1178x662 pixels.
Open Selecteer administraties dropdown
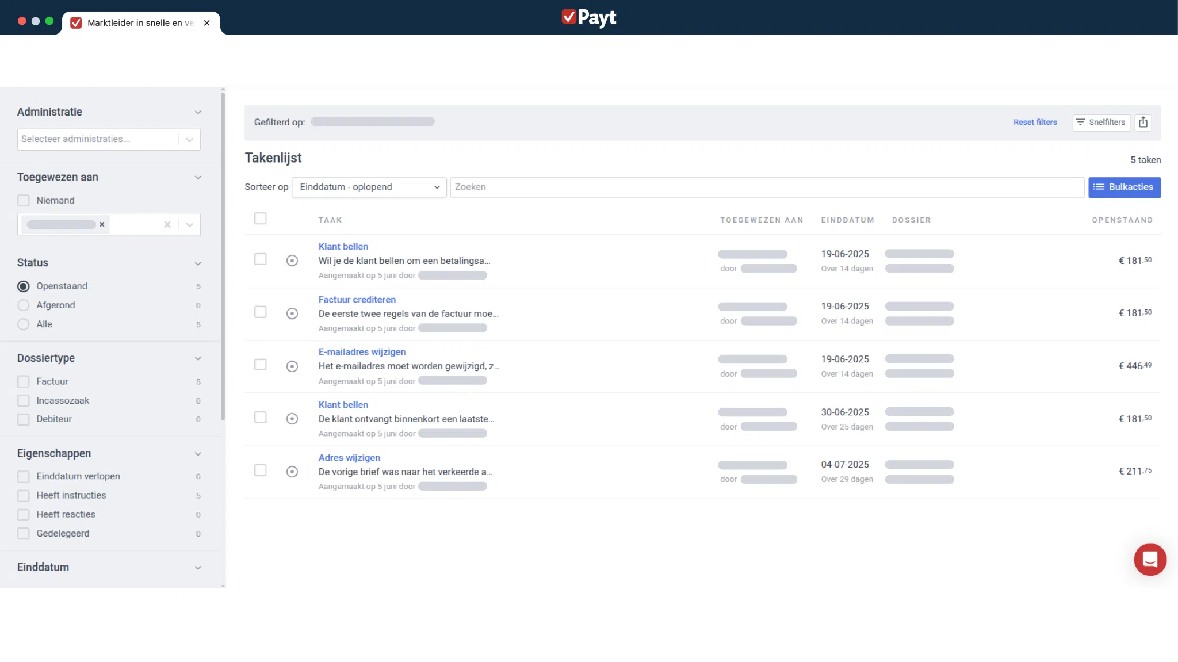pos(108,139)
